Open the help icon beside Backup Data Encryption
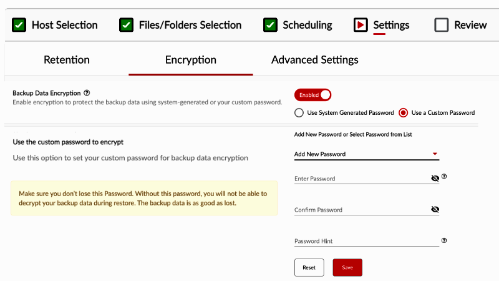The image size is (499, 281). [x=87, y=92]
